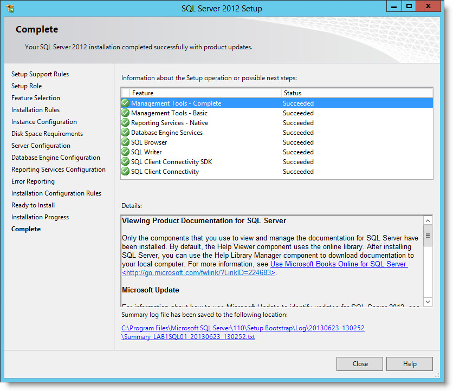The height and width of the screenshot is (391, 453).
Task: Click the Close button
Action: point(359,363)
